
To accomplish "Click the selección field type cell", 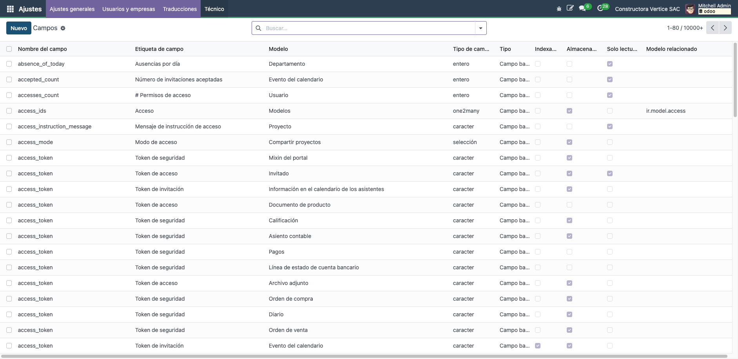I will point(465,142).
